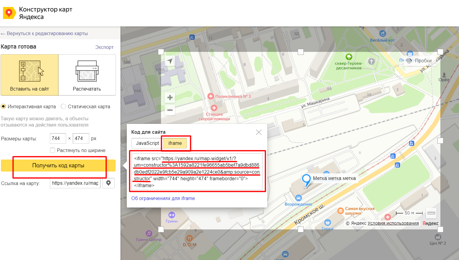This screenshot has width=459, height=260.
Task: Switch to the iframe code tab
Action: (175, 143)
